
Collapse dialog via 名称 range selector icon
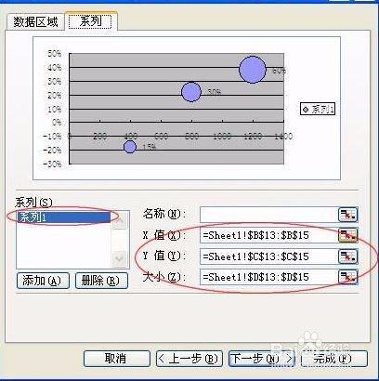tap(348, 215)
